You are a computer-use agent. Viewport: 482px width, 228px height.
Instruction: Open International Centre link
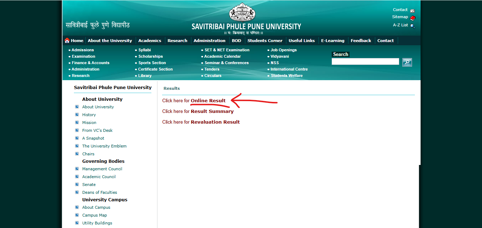click(289, 69)
